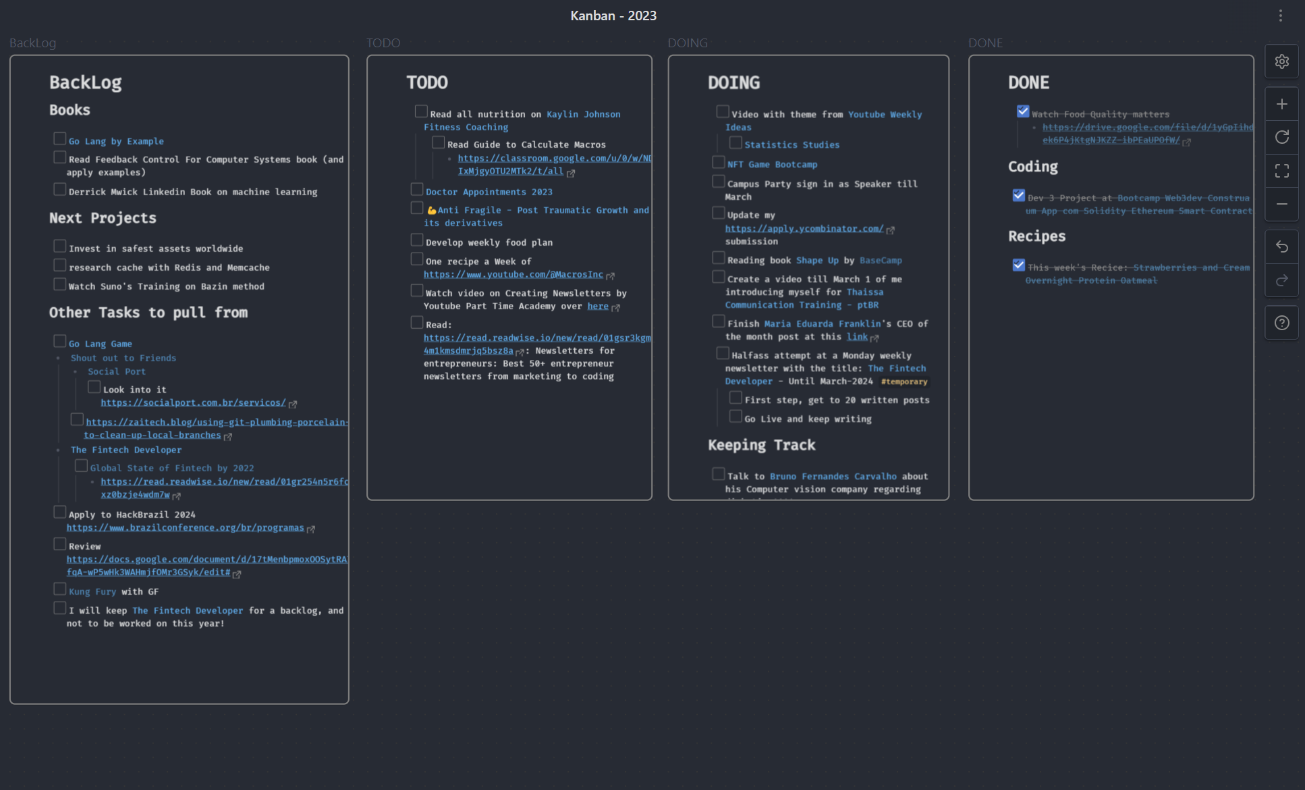Screen dimensions: 1305x790
Task: Open Doctor Appointments 2023 note link
Action: click(x=489, y=192)
